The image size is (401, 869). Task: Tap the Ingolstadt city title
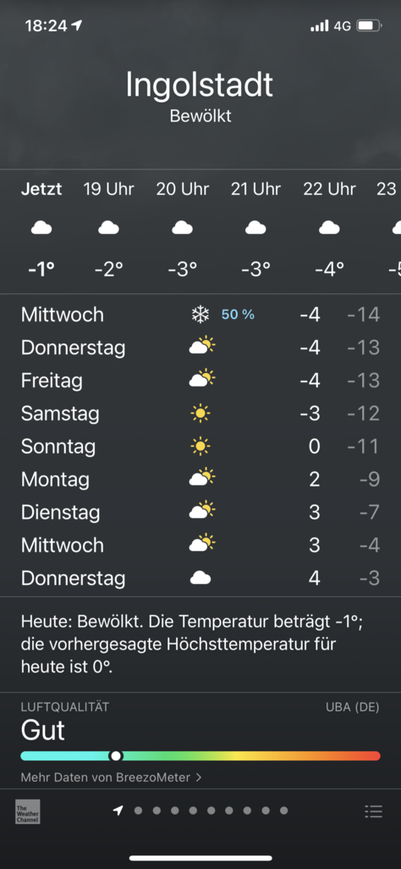(200, 86)
